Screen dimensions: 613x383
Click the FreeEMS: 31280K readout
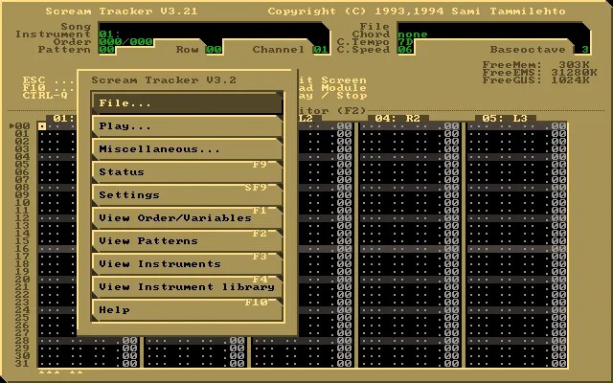click(x=539, y=73)
